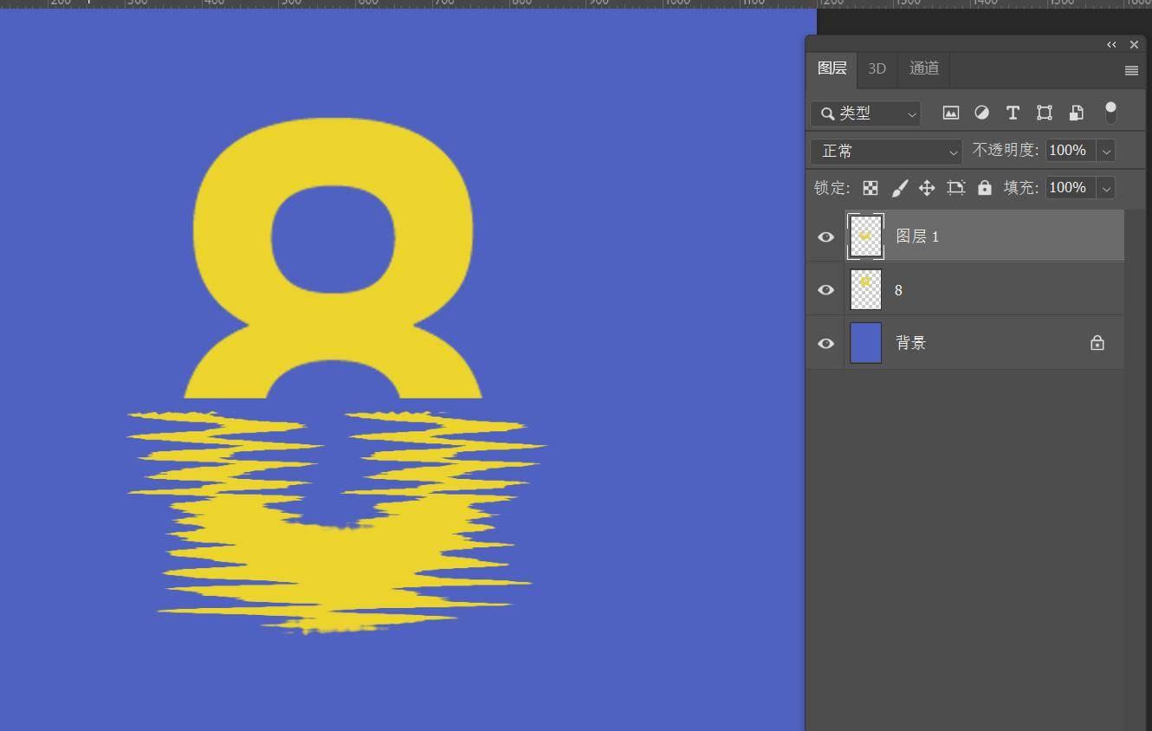The image size is (1152, 731).
Task: Click the adjustment layer filter icon
Action: pyautogui.click(x=981, y=113)
